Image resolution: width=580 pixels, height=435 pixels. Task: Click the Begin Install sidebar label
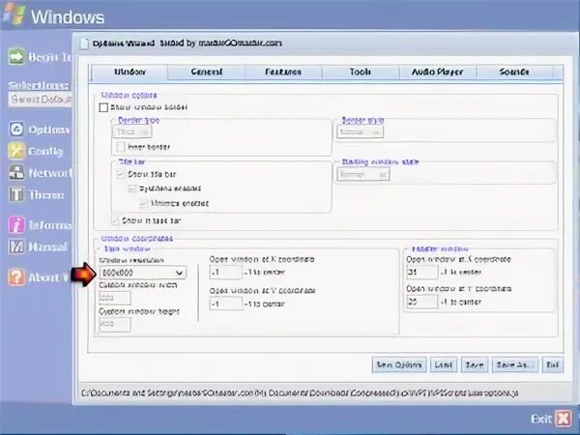pos(49,57)
